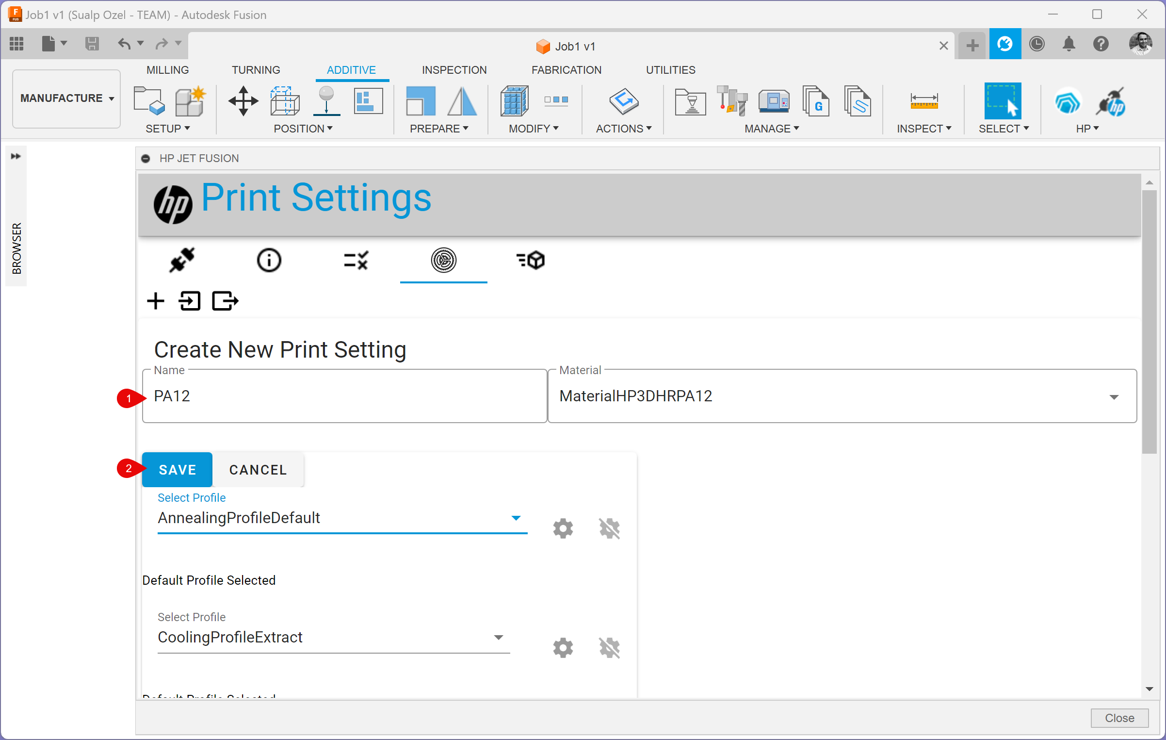The width and height of the screenshot is (1166, 740).
Task: Open settings gear for AnnealingProfileDefault
Action: pyautogui.click(x=563, y=528)
